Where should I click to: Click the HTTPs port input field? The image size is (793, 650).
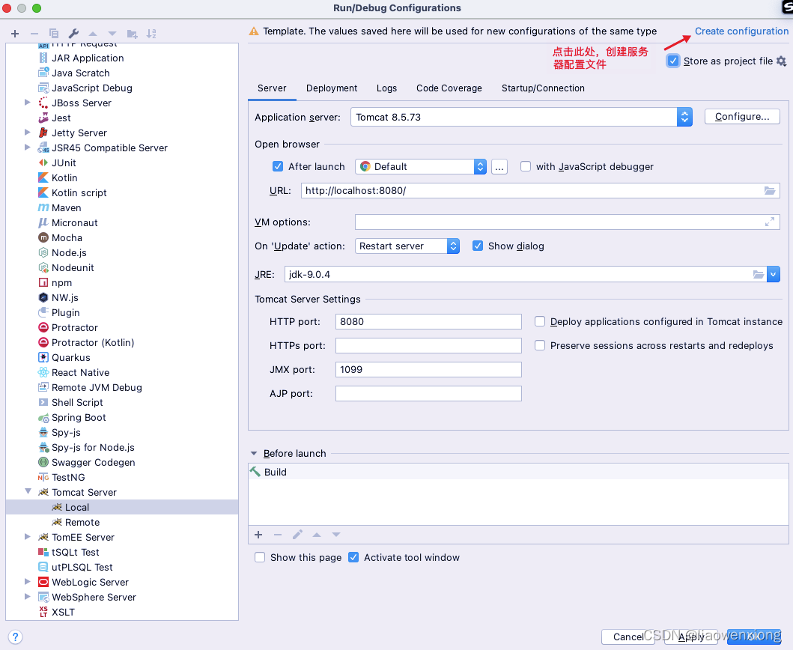[x=428, y=345]
